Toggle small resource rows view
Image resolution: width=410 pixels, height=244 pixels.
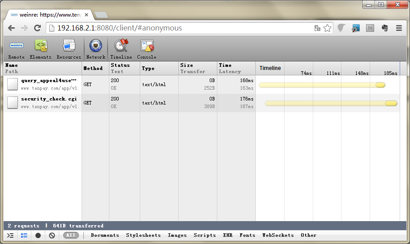[x=24, y=235]
